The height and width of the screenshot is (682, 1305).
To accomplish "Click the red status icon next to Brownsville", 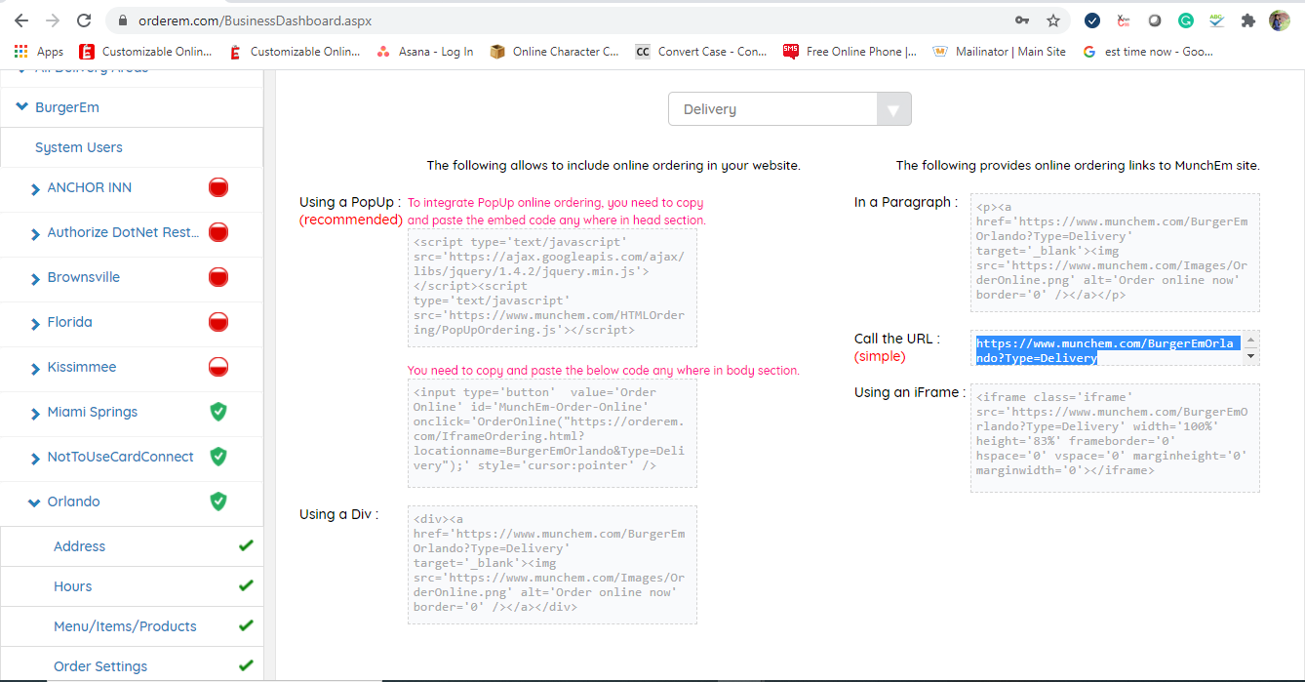I will point(218,277).
